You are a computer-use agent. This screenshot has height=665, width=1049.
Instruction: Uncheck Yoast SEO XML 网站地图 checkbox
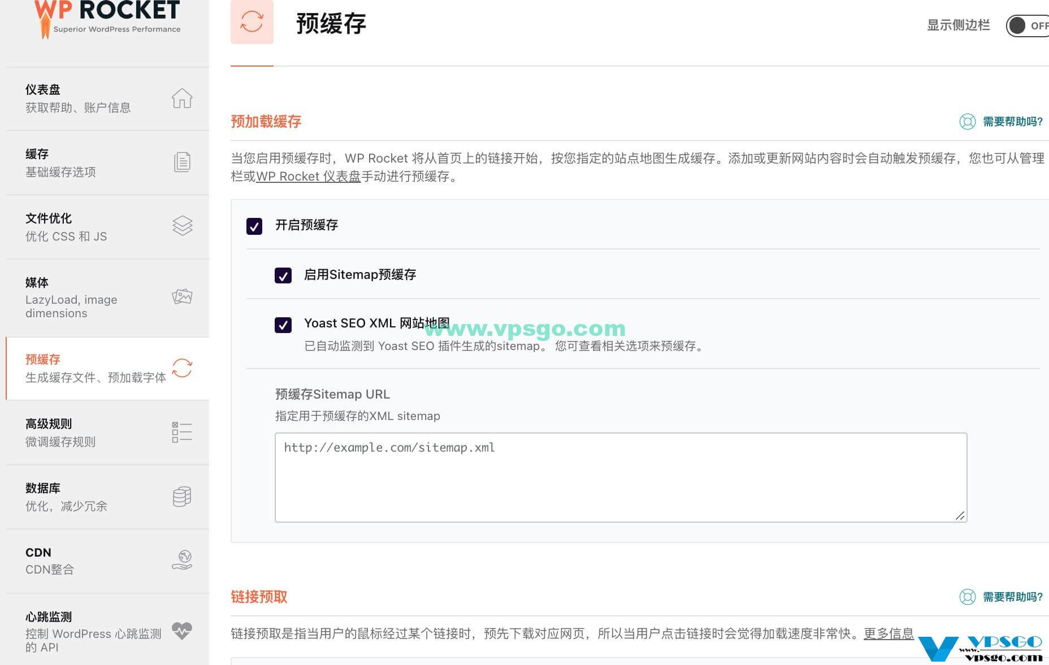(x=283, y=325)
